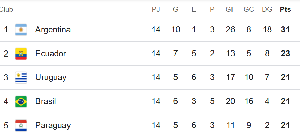Viewport: 300px width, 137px height.
Task: Click the PJ column header
Action: point(156,9)
